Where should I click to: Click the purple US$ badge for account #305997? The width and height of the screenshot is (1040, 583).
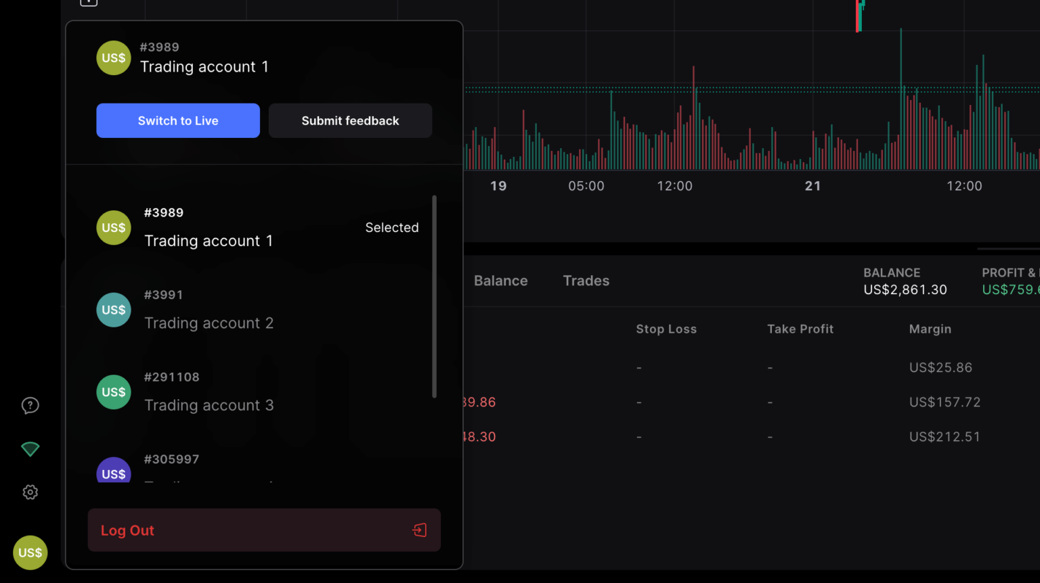(x=113, y=471)
